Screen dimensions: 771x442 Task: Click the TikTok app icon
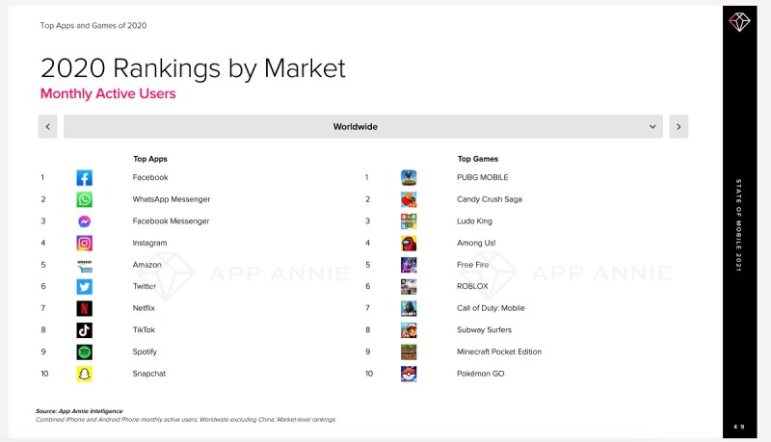[x=84, y=330]
